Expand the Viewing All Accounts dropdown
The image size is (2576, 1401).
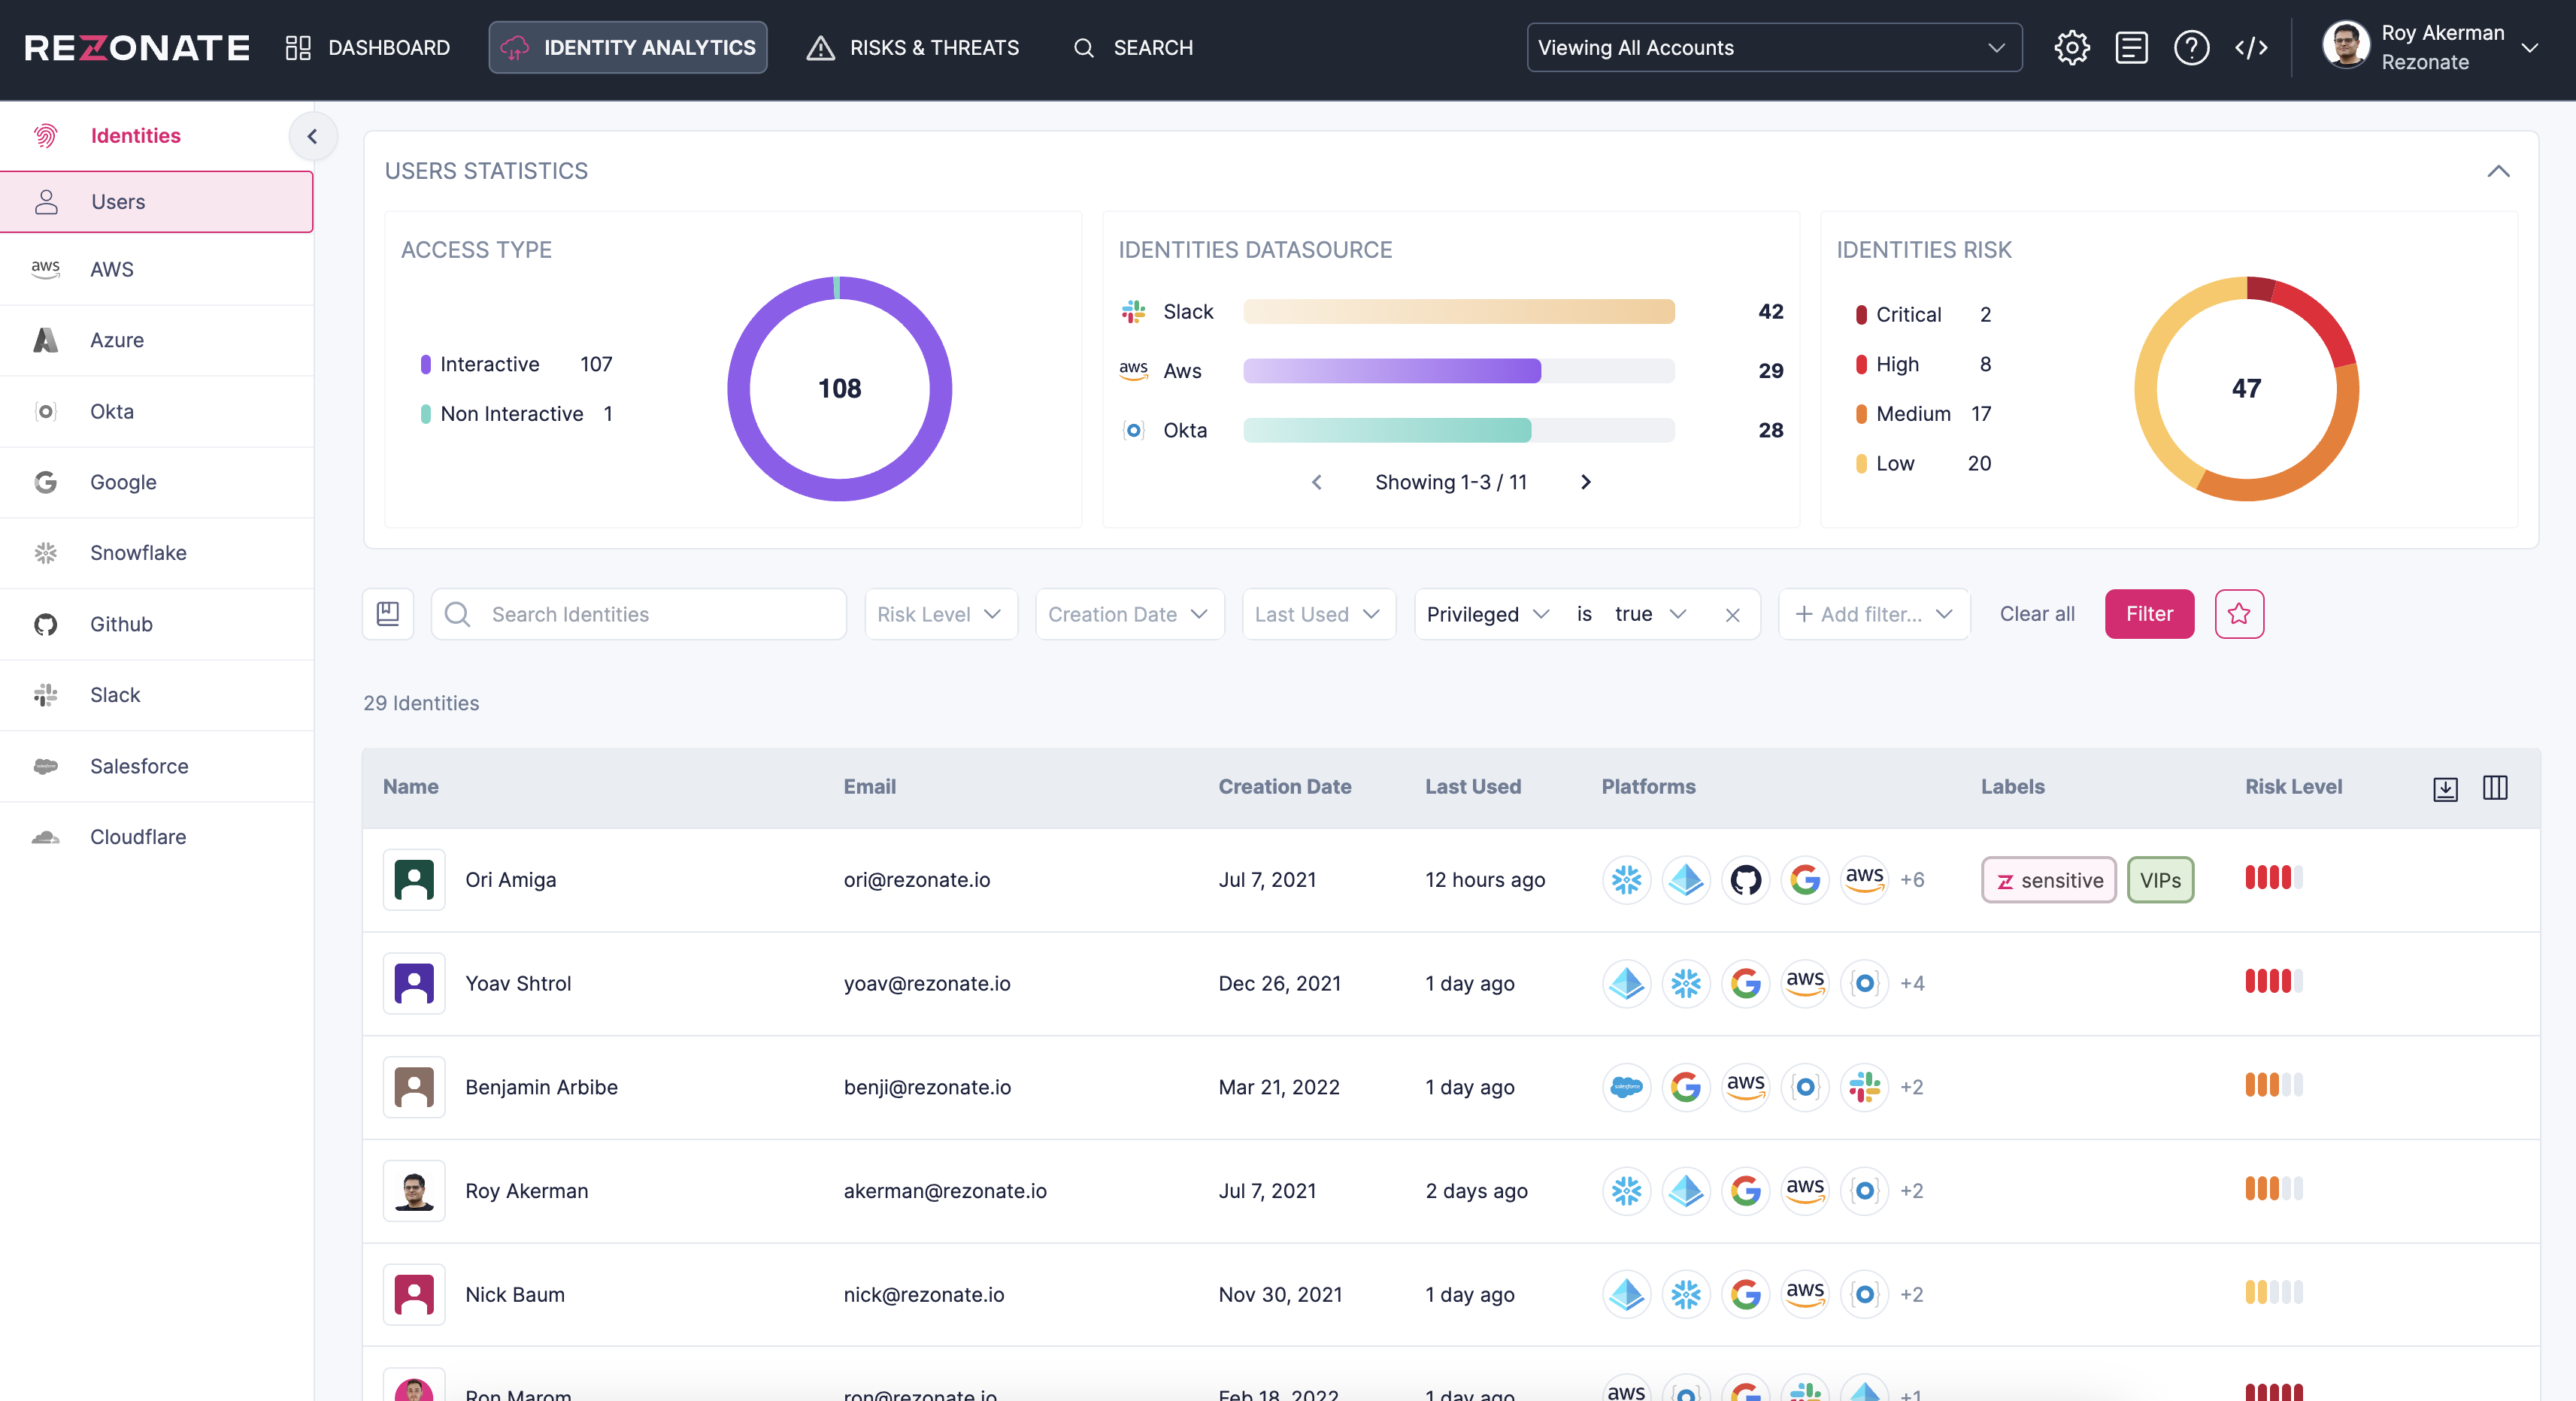pos(1773,48)
